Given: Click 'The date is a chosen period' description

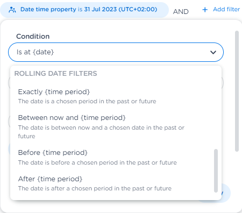Looking at the screenshot, I should click(87, 101).
